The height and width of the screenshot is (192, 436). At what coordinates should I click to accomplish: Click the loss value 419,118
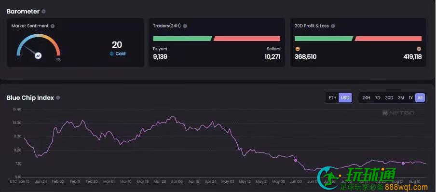coord(413,57)
